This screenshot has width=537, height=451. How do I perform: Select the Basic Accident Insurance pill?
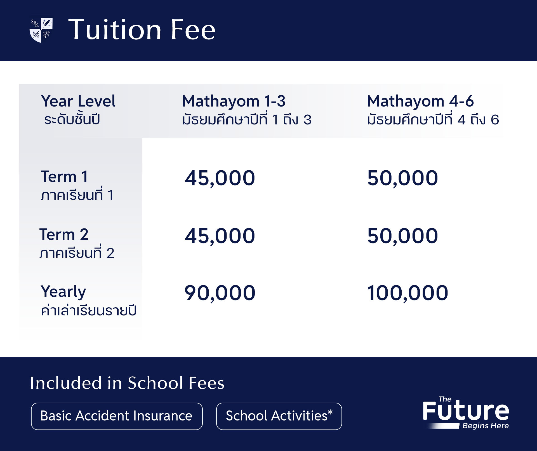point(117,416)
